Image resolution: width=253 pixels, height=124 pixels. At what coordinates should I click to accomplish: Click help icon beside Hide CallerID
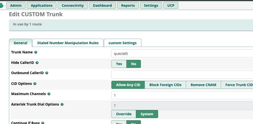pos(37,63)
